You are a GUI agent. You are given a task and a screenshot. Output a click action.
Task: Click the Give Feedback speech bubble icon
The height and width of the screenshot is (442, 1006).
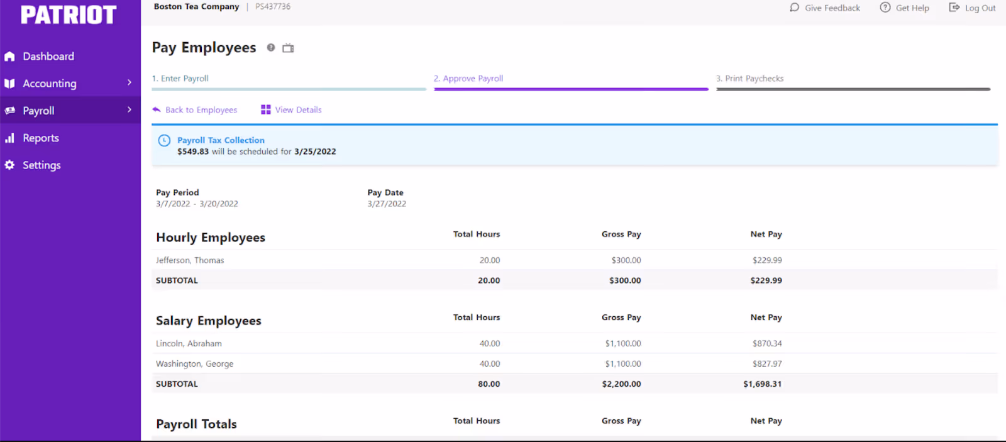point(795,8)
